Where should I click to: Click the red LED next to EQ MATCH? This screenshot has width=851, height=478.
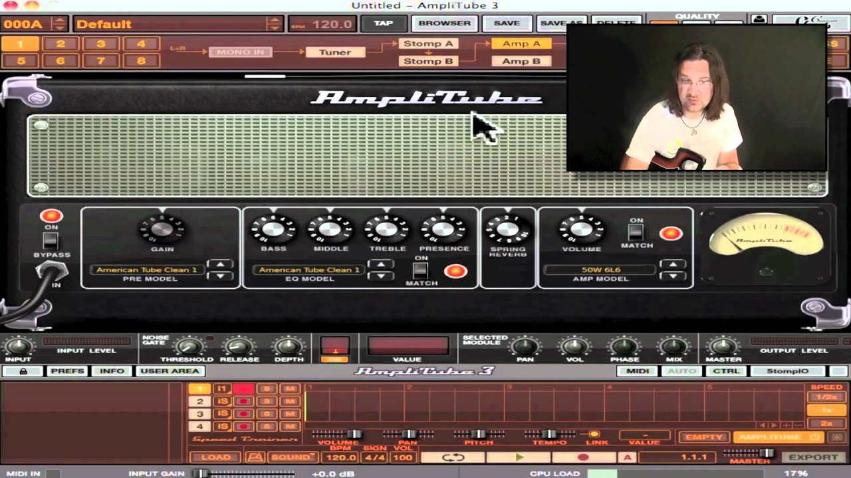[455, 271]
